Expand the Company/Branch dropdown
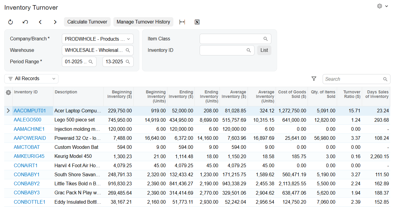The height and width of the screenshot is (213, 395). click(128, 39)
